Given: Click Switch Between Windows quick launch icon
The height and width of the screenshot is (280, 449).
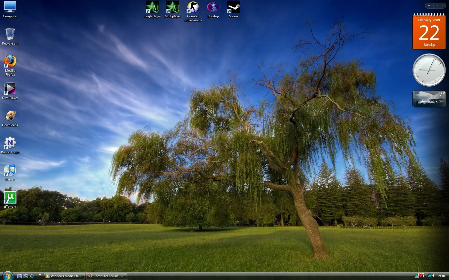Looking at the screenshot, I should point(26,276).
